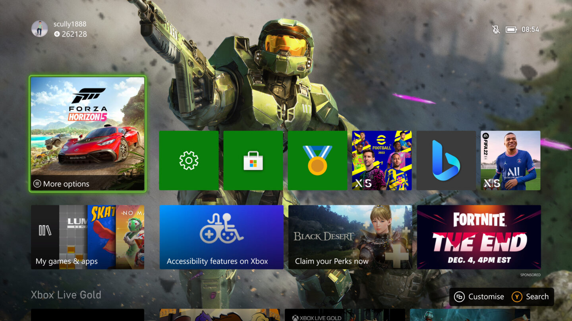Open the Microsoft Store tile
572x321 pixels.
point(253,160)
